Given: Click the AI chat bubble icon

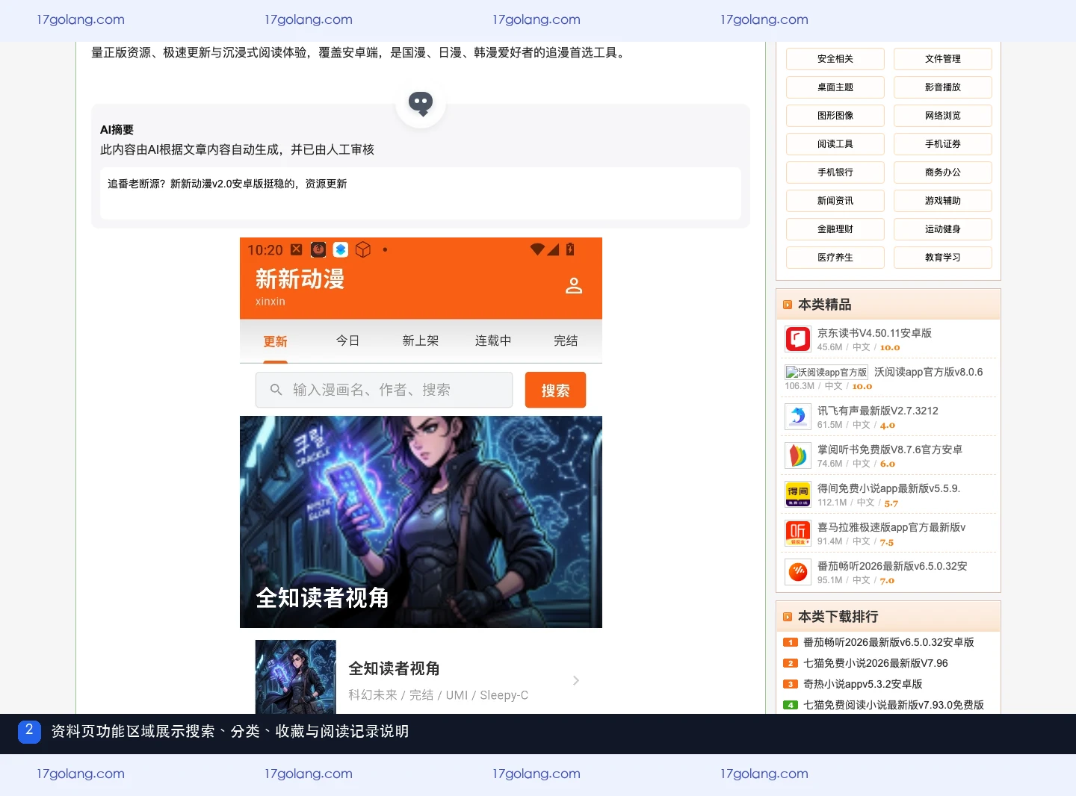Looking at the screenshot, I should pos(421,103).
